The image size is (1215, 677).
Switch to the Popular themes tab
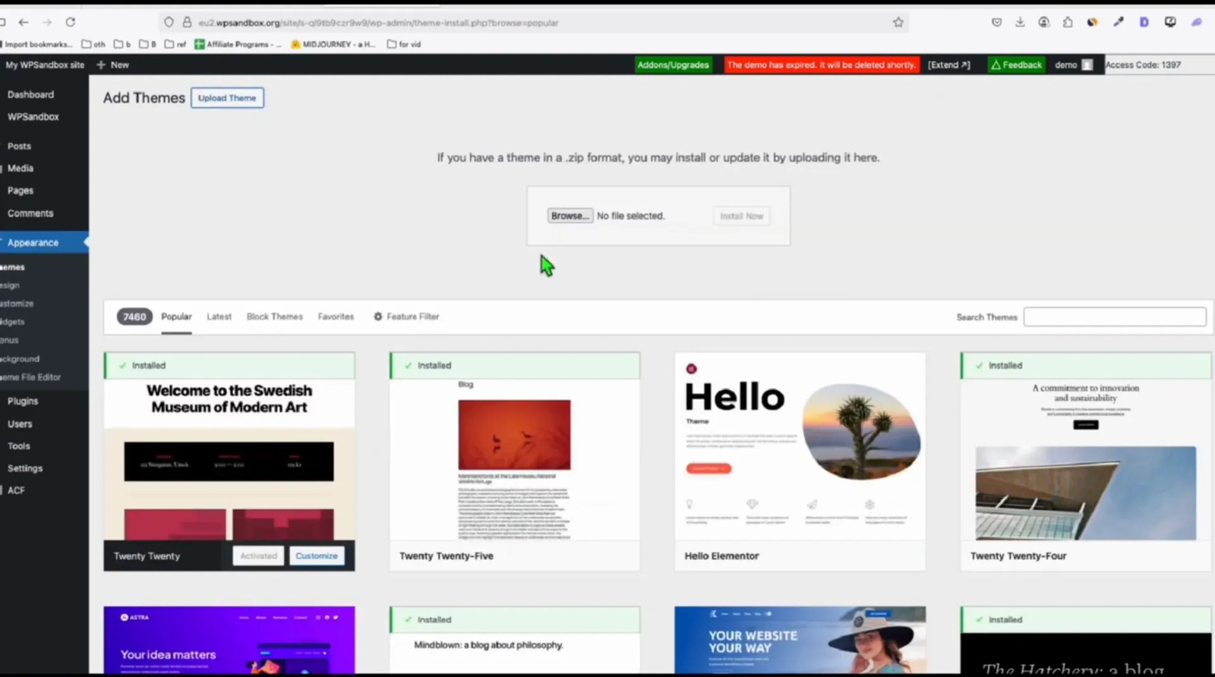tap(176, 316)
